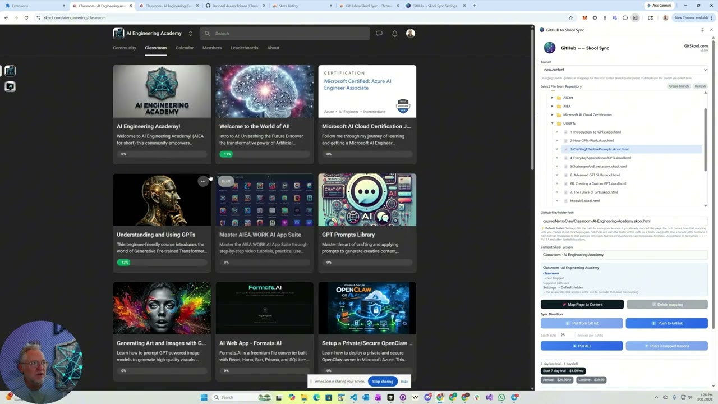Click the Skool search field
Screen dimensions: 718x404
(x=284, y=33)
